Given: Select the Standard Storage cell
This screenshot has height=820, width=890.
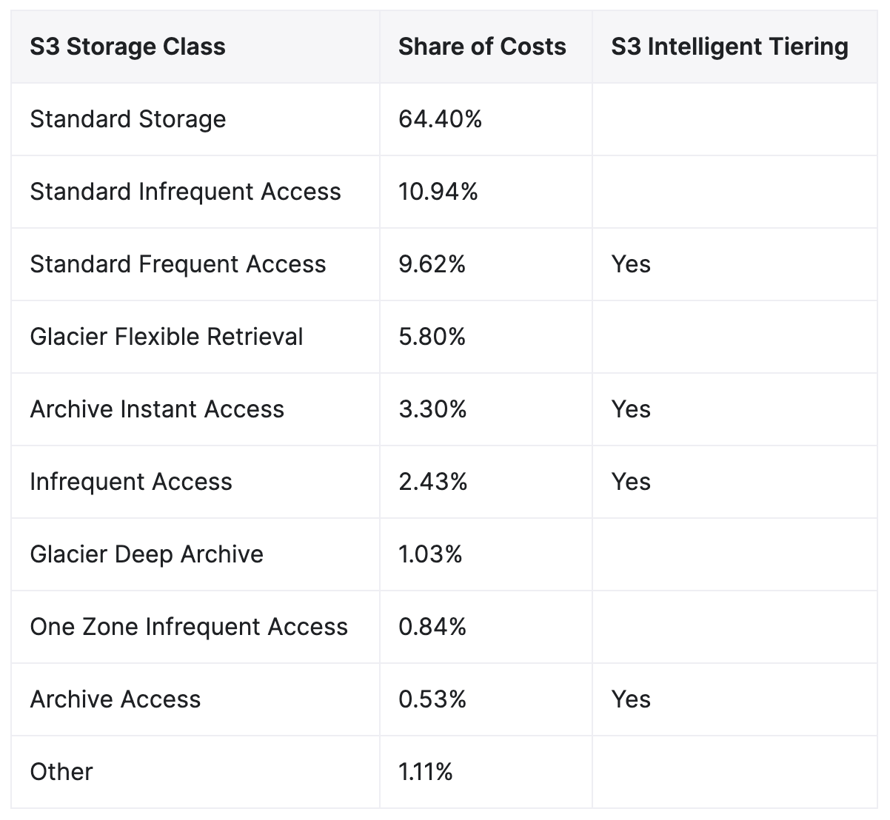Looking at the screenshot, I should (128, 119).
